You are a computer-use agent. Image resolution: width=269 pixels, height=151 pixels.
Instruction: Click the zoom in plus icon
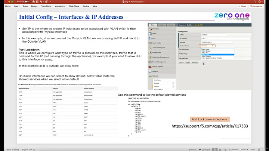coord(247,150)
